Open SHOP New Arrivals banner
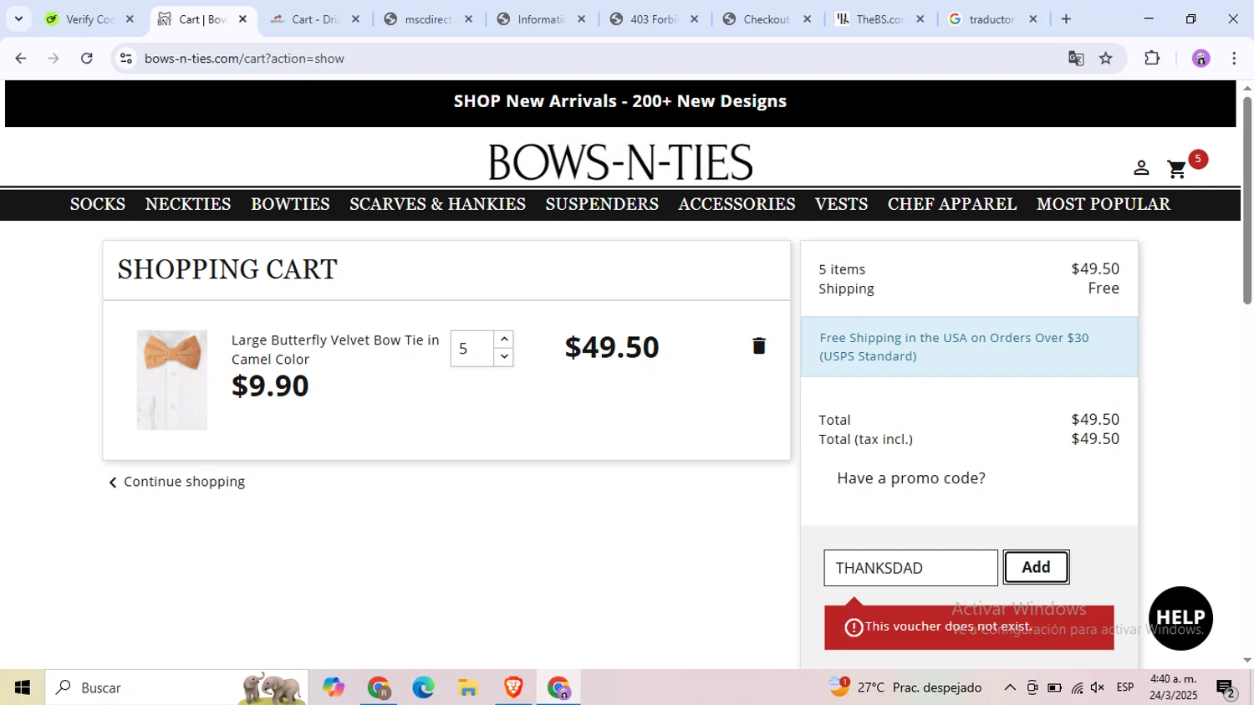Viewport: 1254px width, 705px height. [620, 101]
